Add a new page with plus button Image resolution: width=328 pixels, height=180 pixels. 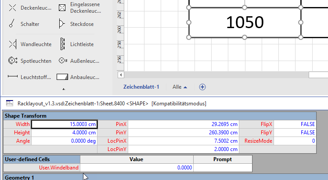pos(202,87)
